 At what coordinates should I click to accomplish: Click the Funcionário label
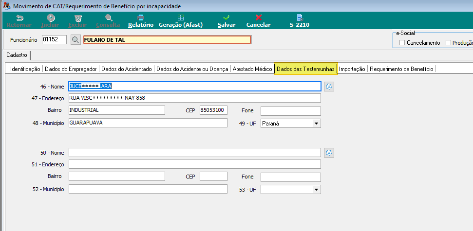point(23,40)
